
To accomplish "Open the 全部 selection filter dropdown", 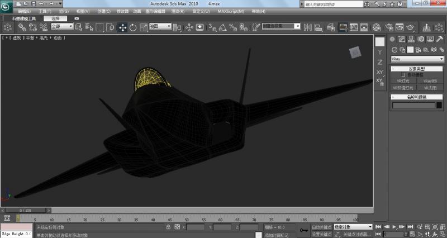I will pos(61,26).
